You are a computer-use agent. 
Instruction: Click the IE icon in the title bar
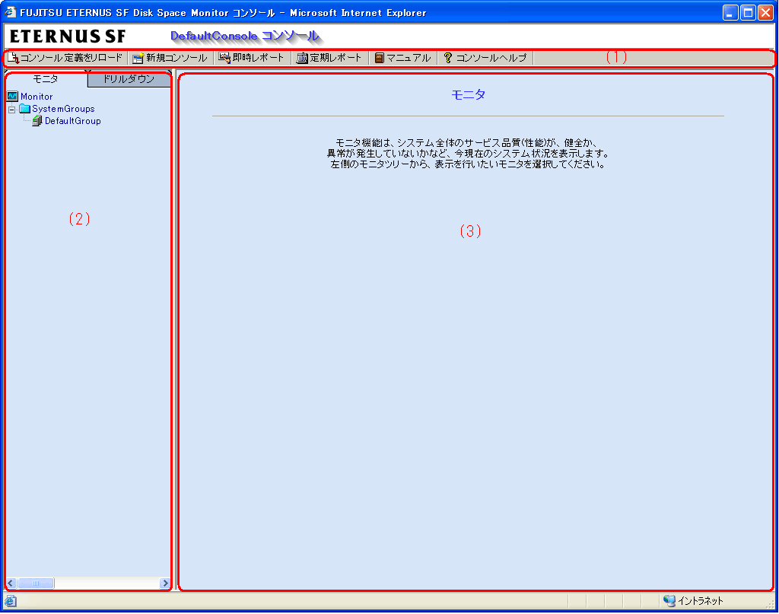click(10, 12)
